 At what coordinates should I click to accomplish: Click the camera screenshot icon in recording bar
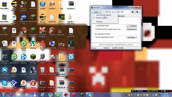(x=164, y=91)
